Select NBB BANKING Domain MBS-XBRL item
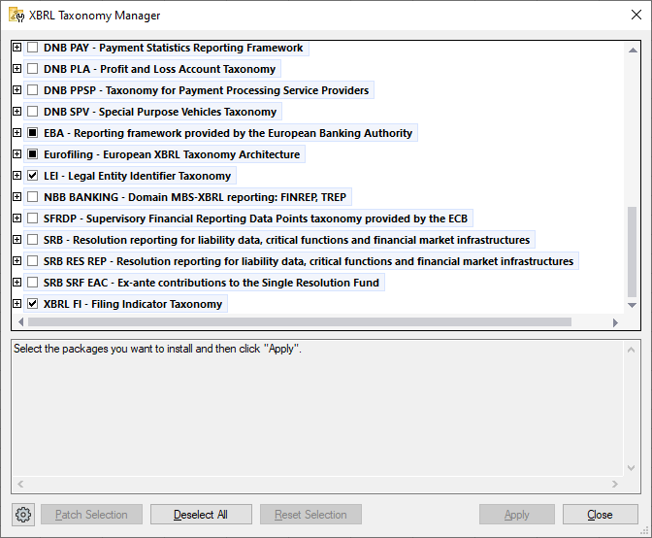The image size is (652, 538). point(194,197)
